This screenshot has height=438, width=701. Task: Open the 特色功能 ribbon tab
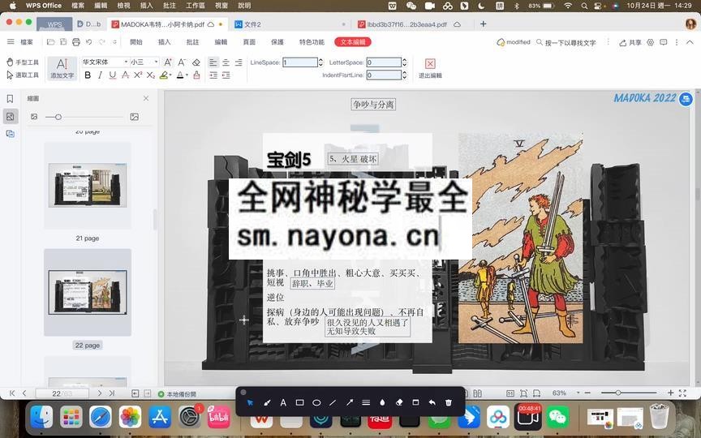(x=312, y=42)
